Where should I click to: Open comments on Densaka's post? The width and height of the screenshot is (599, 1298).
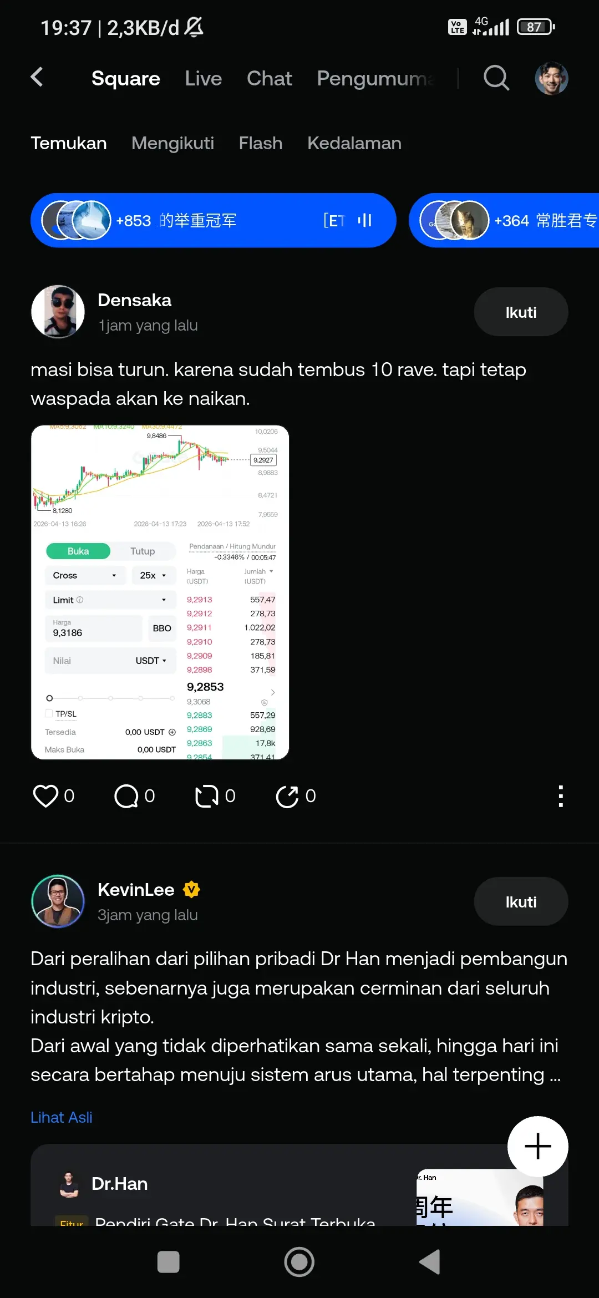click(x=126, y=796)
